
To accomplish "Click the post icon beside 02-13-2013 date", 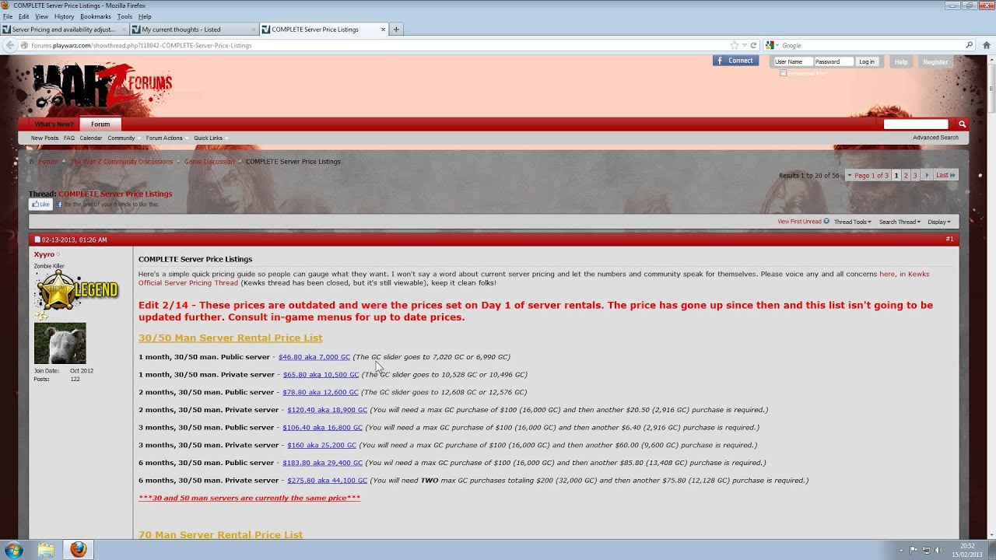I will pos(37,240).
